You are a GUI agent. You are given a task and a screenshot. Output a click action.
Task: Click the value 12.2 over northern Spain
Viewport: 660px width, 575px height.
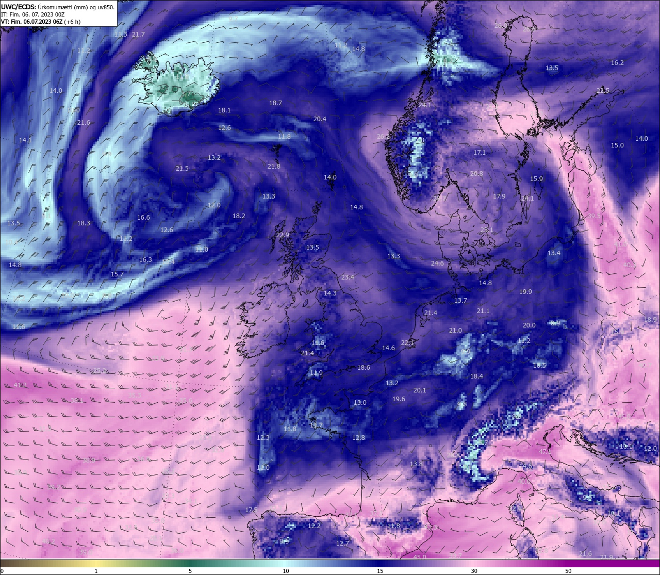coord(314,526)
